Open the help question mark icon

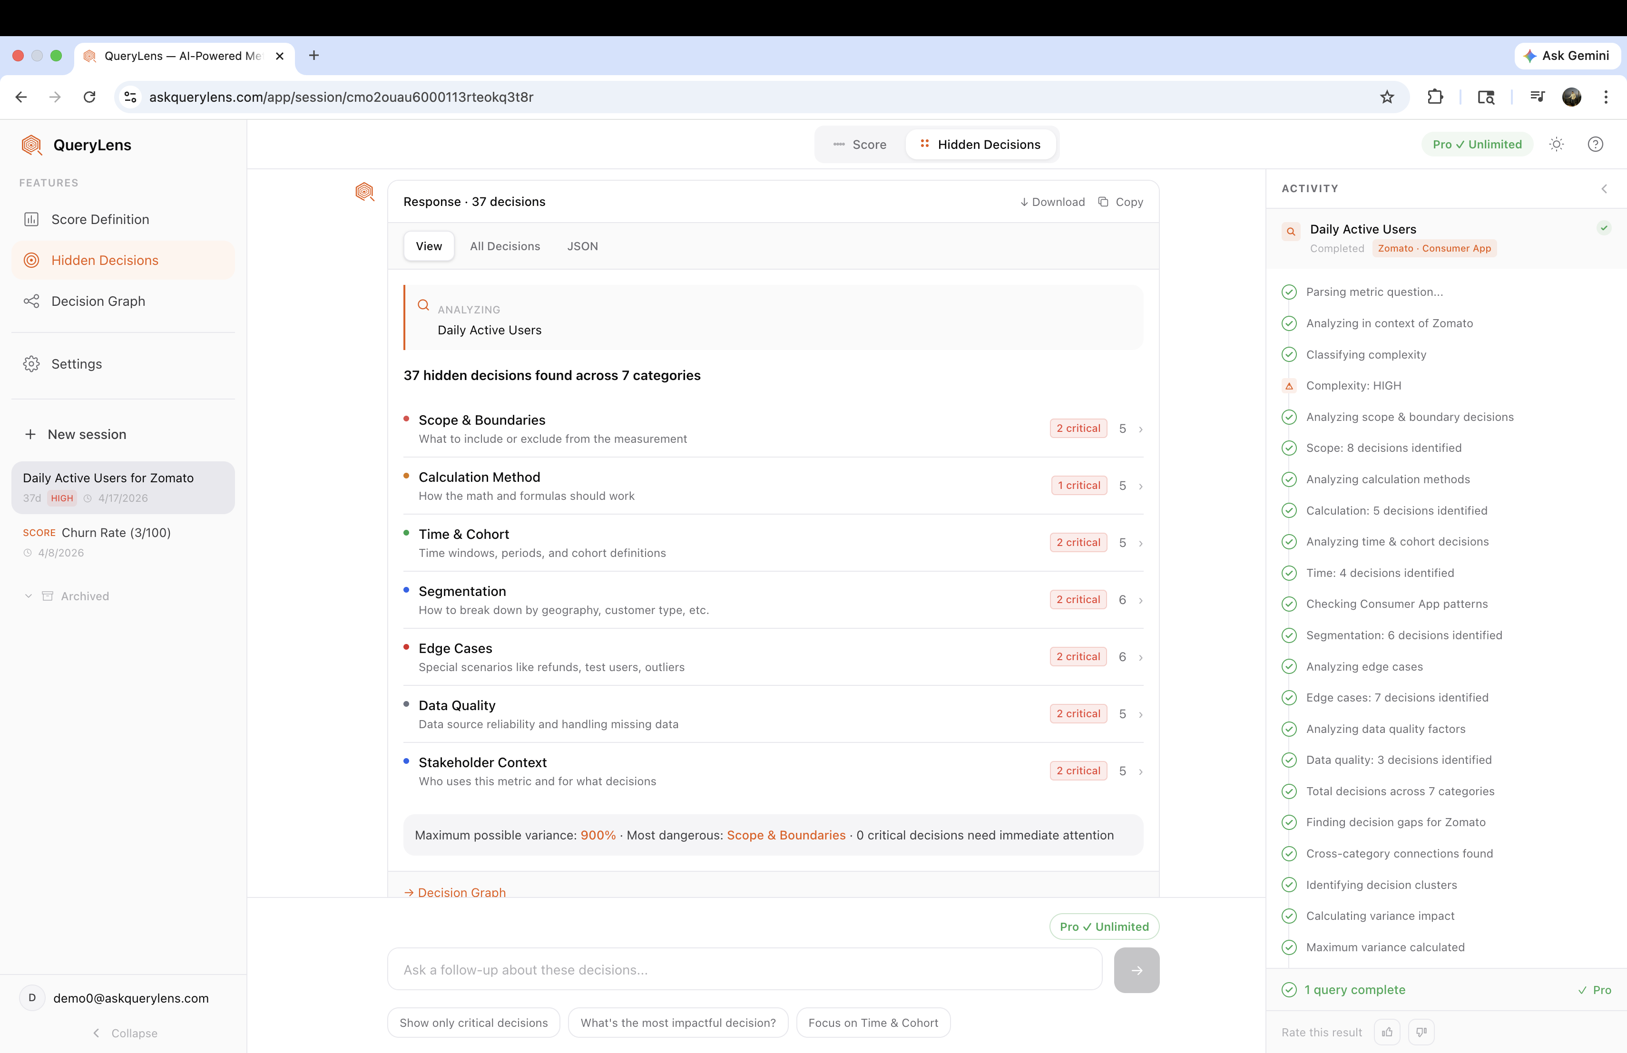tap(1595, 144)
